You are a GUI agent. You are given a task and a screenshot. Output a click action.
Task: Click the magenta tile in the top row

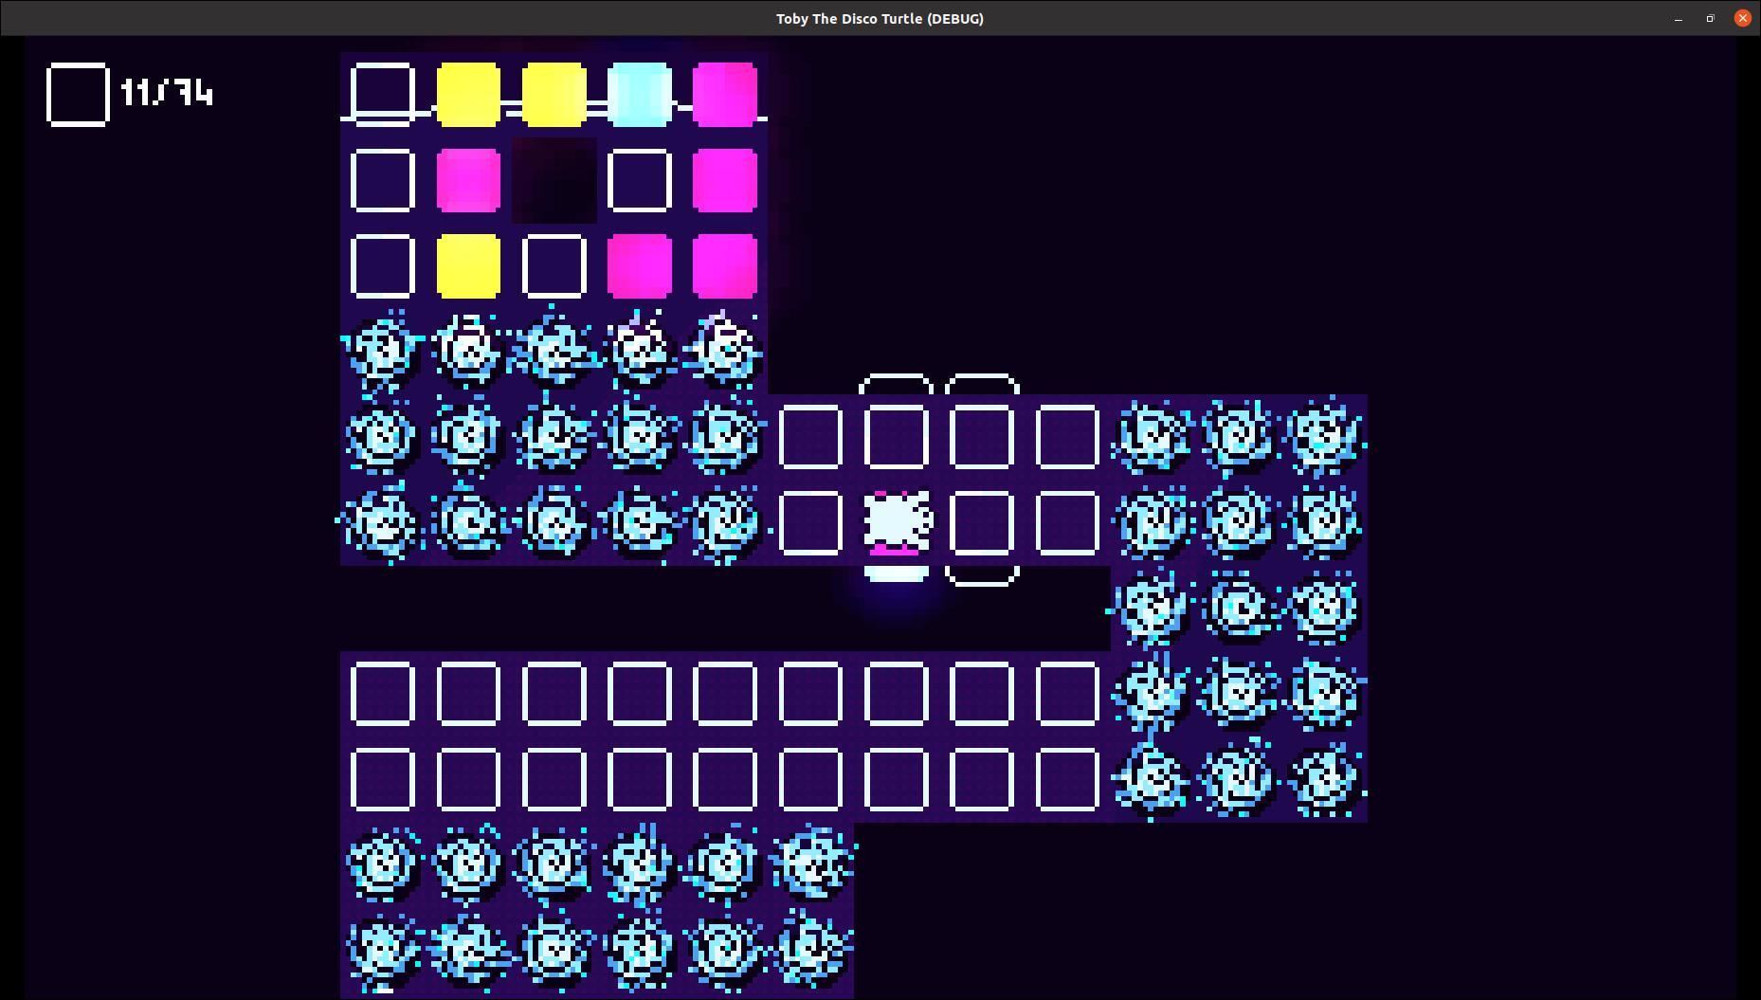(725, 95)
